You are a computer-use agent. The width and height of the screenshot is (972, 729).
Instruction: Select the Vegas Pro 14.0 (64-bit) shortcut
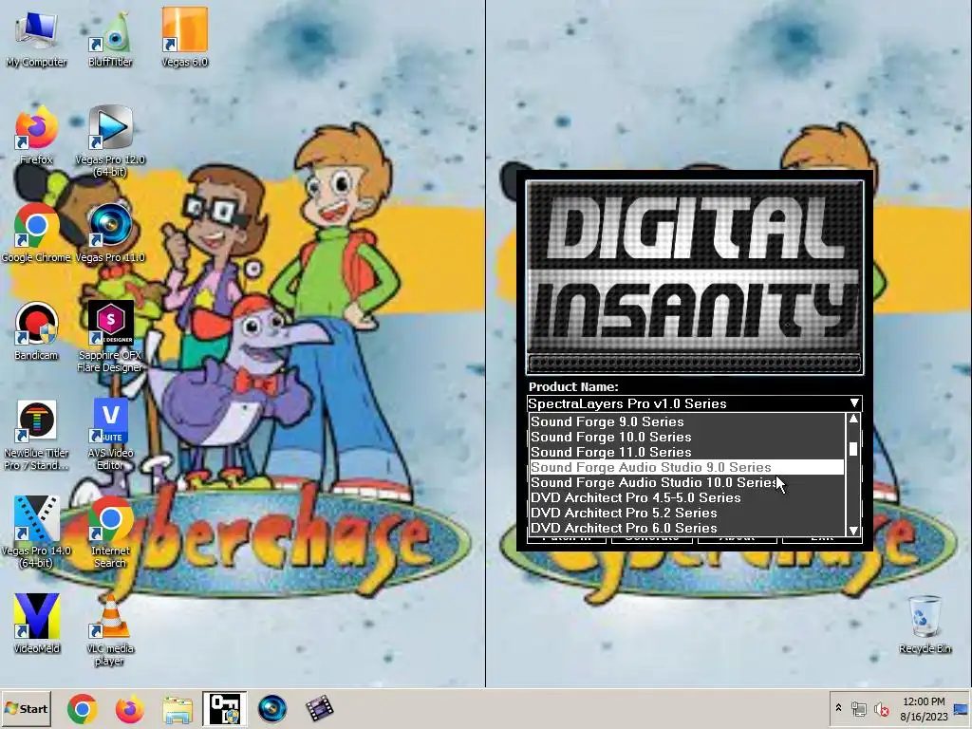36,532
